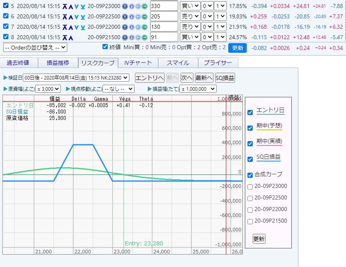Change 原資幅(よこ) range dropdown
The width and height of the screenshot is (346, 267).
pos(48,89)
